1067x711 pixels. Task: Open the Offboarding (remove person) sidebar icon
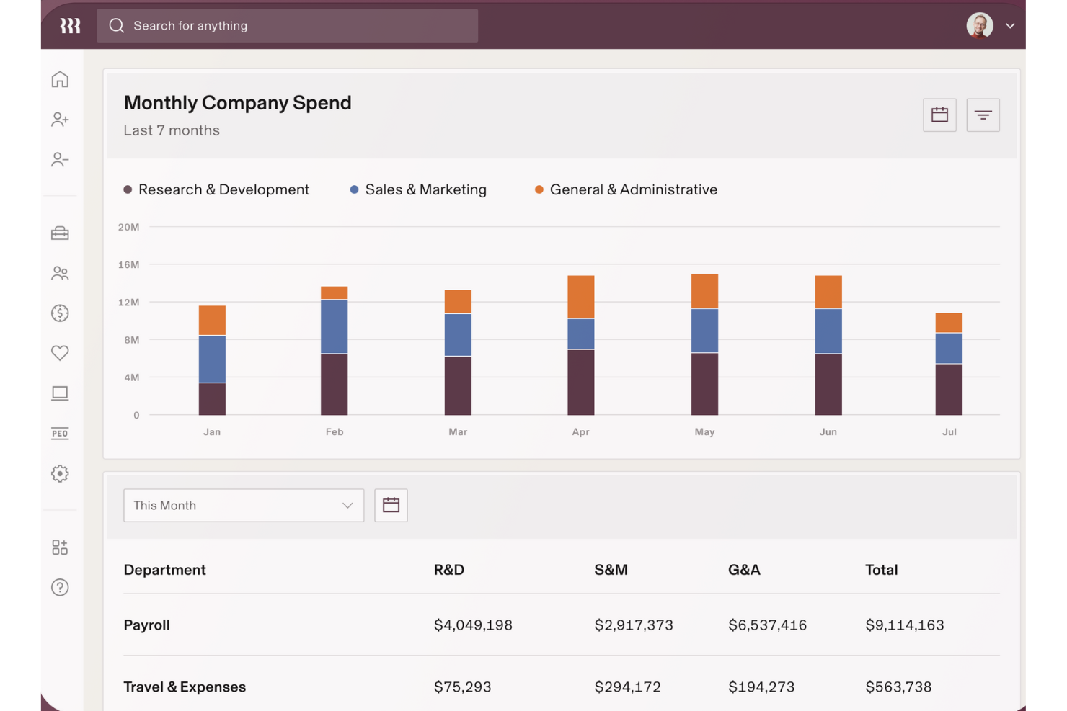point(60,159)
